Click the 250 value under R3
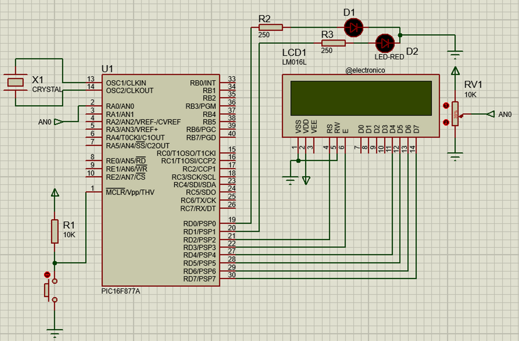Viewport: 519px width, 341px height. pyautogui.click(x=326, y=51)
